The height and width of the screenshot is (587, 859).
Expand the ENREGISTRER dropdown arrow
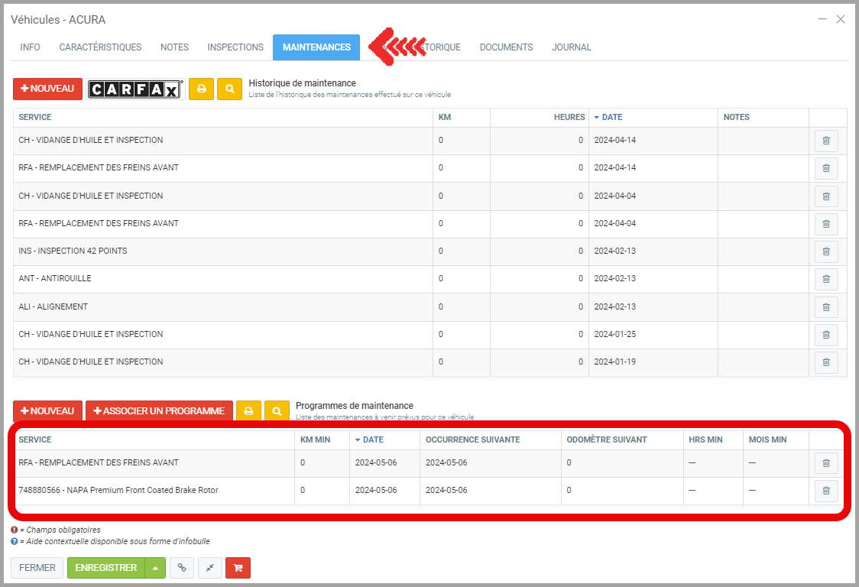pos(155,568)
